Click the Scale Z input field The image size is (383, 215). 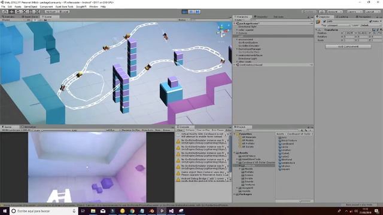[377, 40]
